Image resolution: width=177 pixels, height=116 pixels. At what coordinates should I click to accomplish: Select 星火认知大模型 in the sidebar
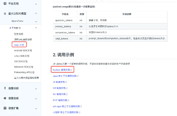(17, 13)
